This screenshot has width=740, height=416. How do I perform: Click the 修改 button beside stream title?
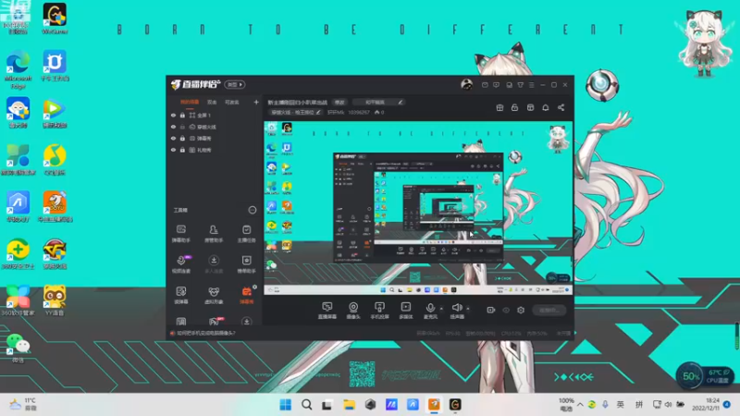339,102
